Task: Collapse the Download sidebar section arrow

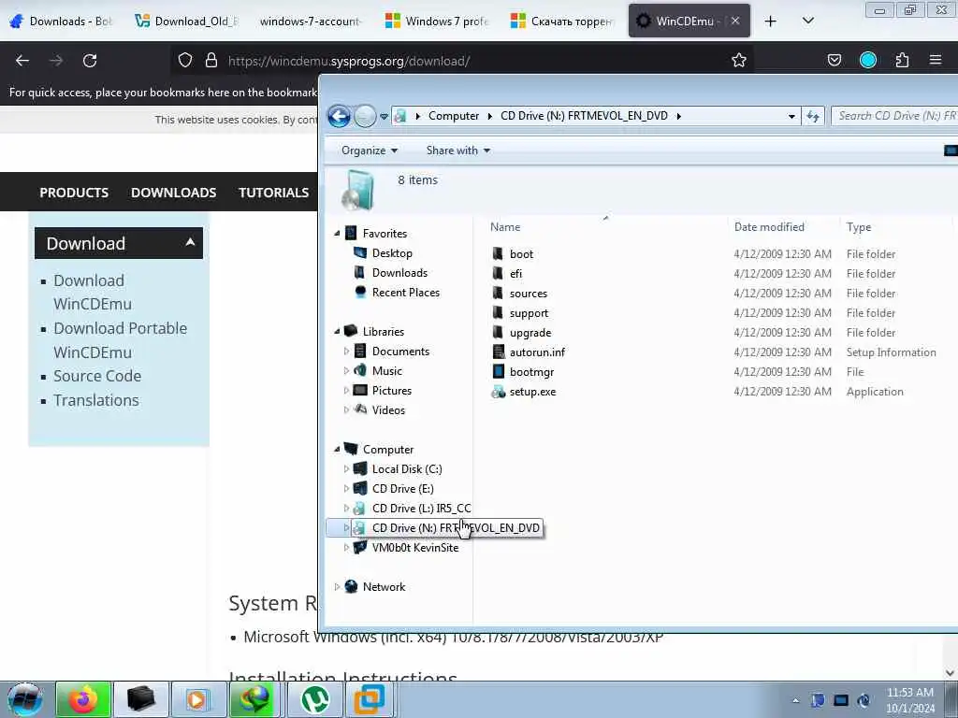Action: click(x=190, y=242)
